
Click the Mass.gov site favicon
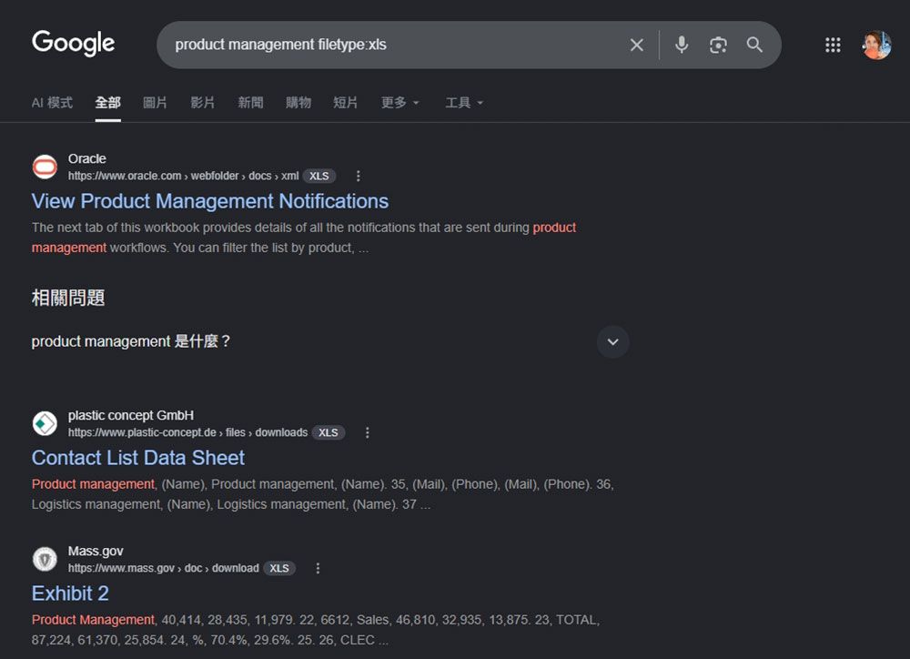45,559
